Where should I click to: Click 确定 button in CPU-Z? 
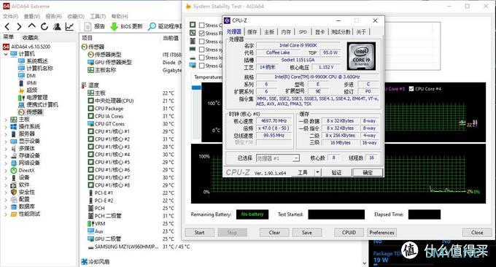point(368,172)
